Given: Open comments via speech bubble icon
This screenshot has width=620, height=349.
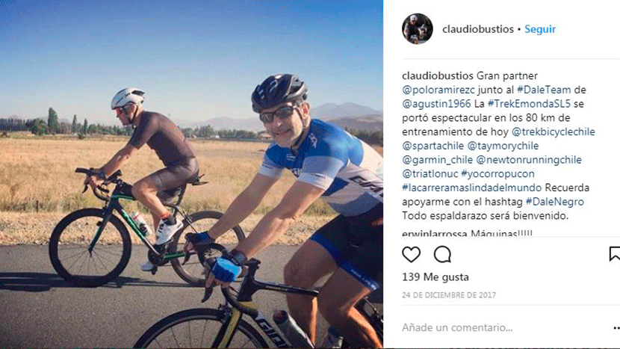Looking at the screenshot, I should pyautogui.click(x=442, y=254).
